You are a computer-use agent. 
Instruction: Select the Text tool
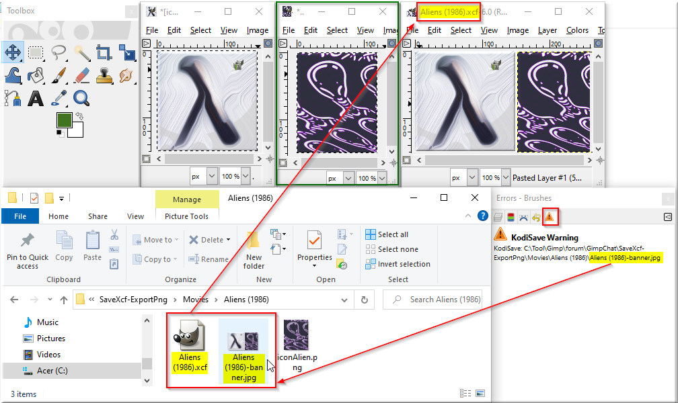pyautogui.click(x=36, y=99)
